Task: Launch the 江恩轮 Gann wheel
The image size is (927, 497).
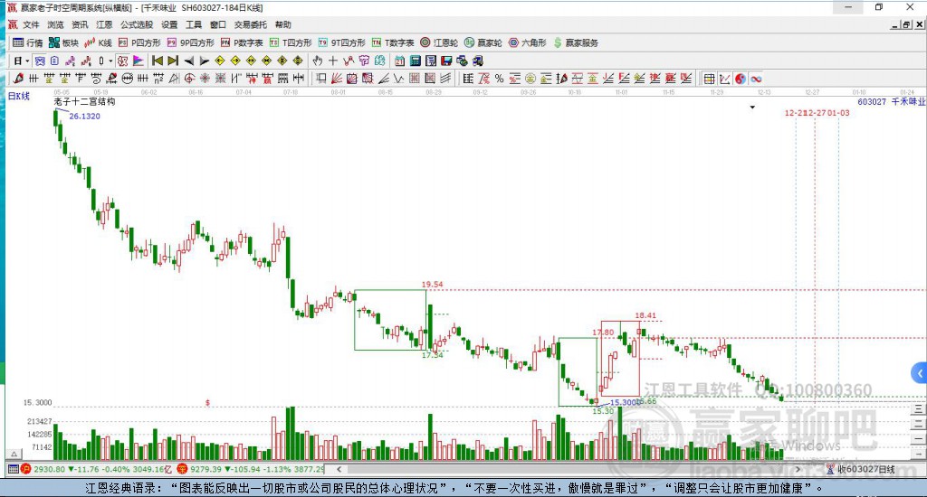Action: 439,42
